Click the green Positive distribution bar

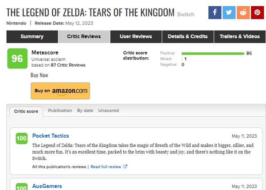[x=213, y=53]
